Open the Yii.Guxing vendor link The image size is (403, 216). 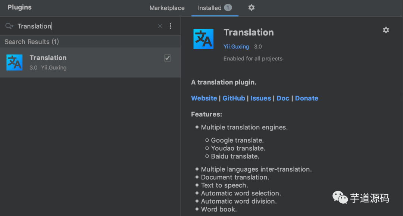(236, 47)
